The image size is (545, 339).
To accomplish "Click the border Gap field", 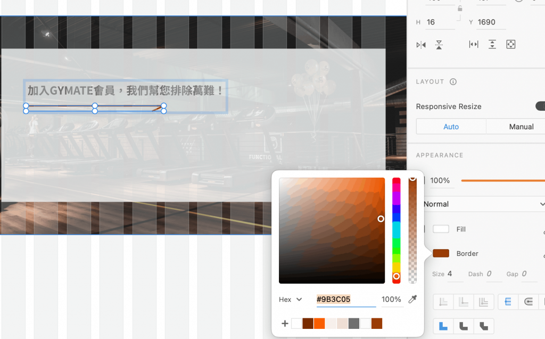I will tap(529, 274).
